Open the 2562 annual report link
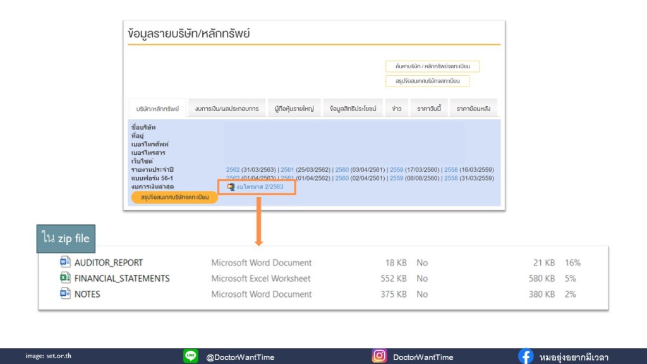Image resolution: width=647 pixels, height=364 pixels. 233,170
